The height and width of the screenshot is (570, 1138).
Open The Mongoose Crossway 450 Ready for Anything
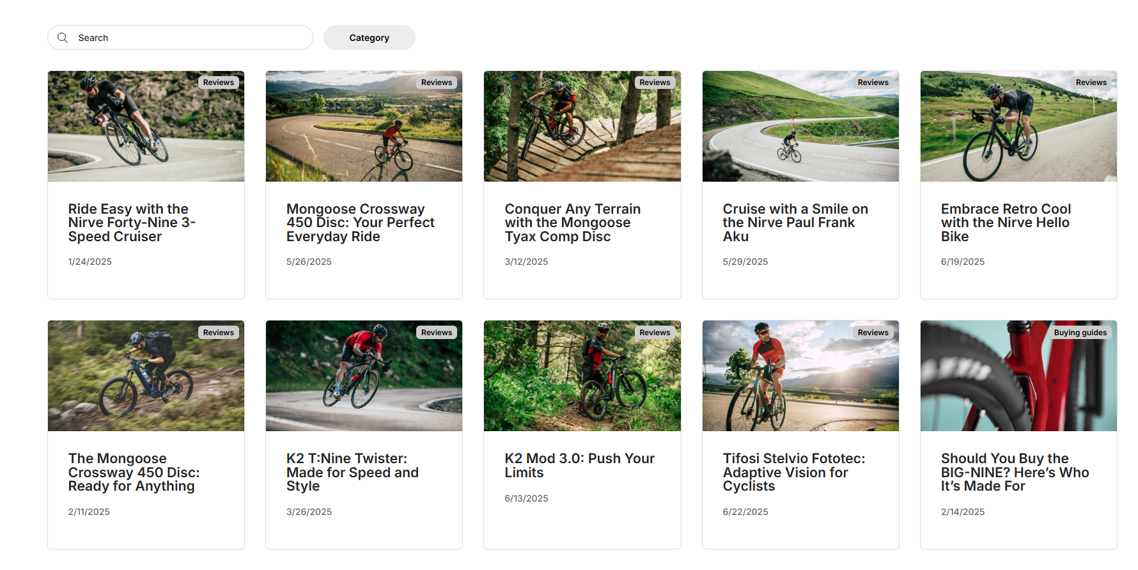[x=134, y=472]
